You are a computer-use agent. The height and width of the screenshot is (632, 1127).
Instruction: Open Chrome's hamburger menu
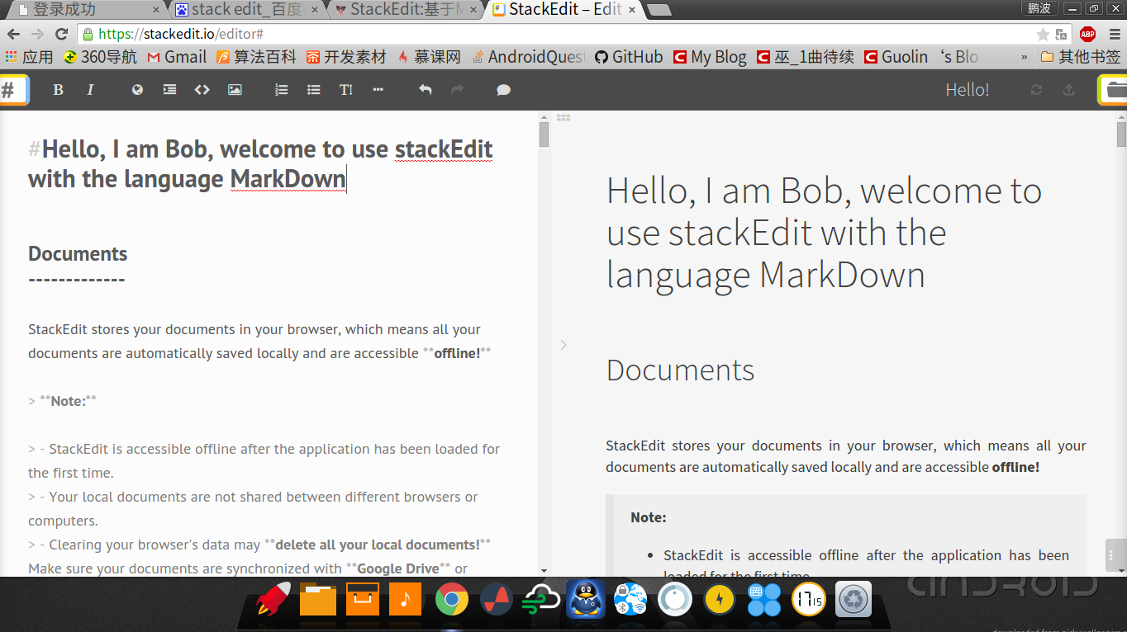tap(1113, 35)
